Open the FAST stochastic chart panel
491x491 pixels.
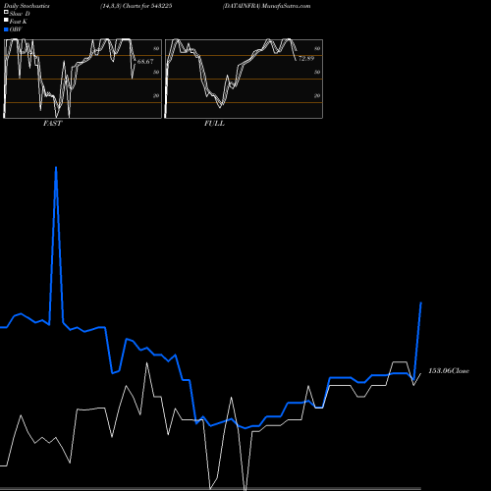[x=82, y=79]
